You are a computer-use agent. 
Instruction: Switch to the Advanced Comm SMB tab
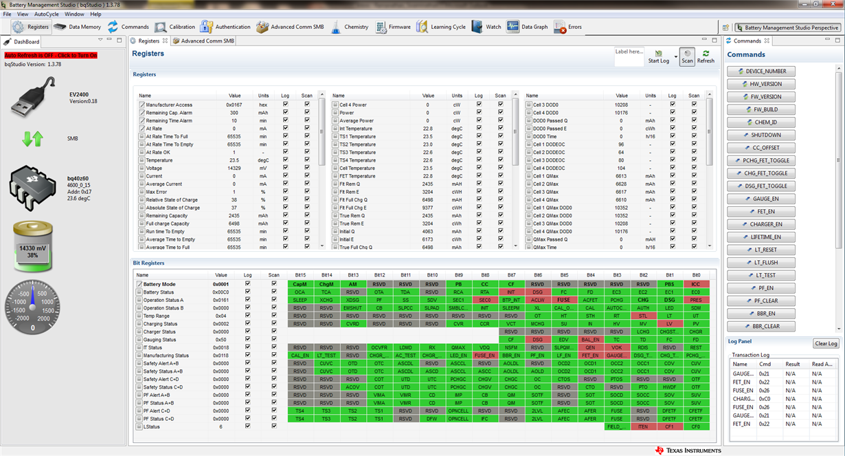[x=203, y=41]
